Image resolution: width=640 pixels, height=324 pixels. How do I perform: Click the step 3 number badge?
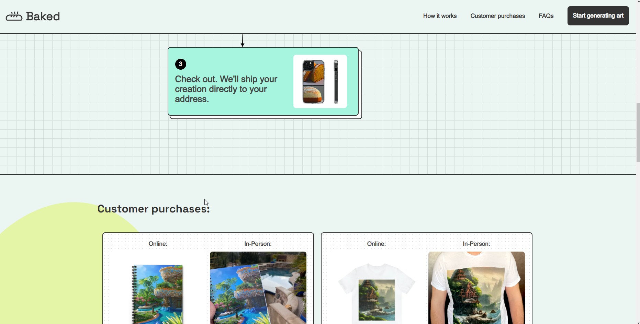[x=181, y=64]
